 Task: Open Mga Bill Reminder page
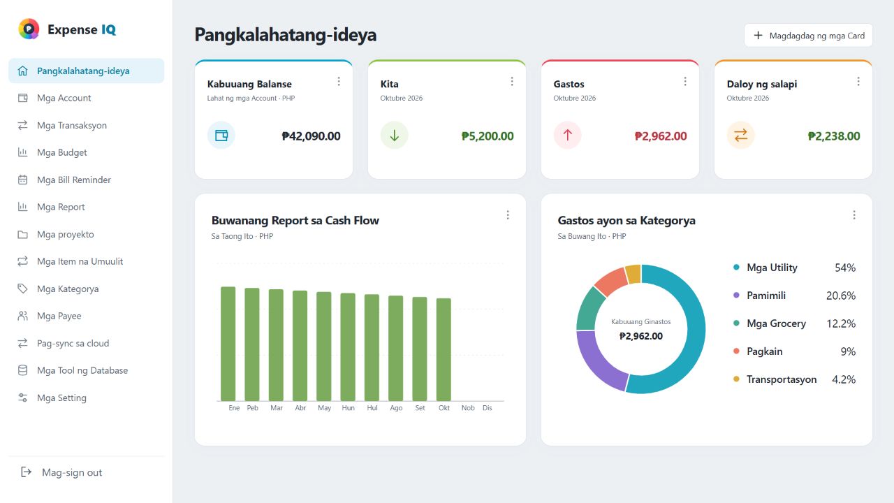click(x=87, y=180)
